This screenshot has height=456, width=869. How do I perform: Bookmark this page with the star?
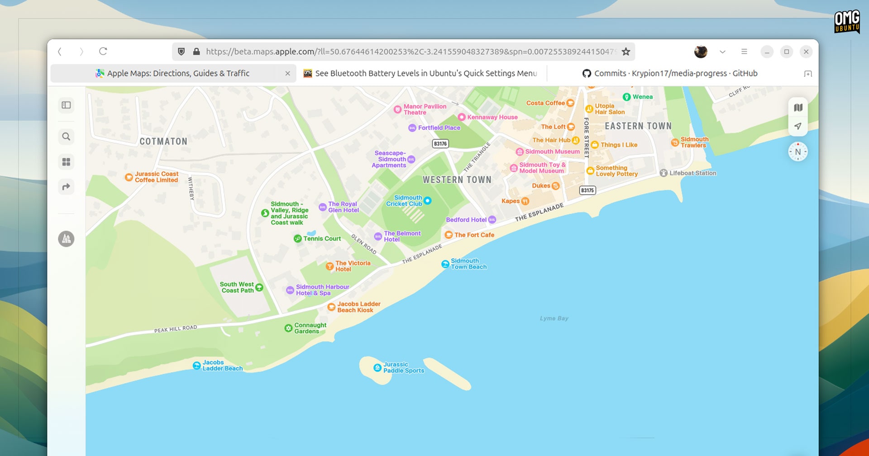pos(626,52)
